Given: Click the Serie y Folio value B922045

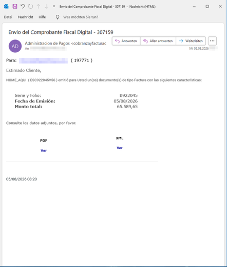Looking at the screenshot, I should pyautogui.click(x=128, y=95).
